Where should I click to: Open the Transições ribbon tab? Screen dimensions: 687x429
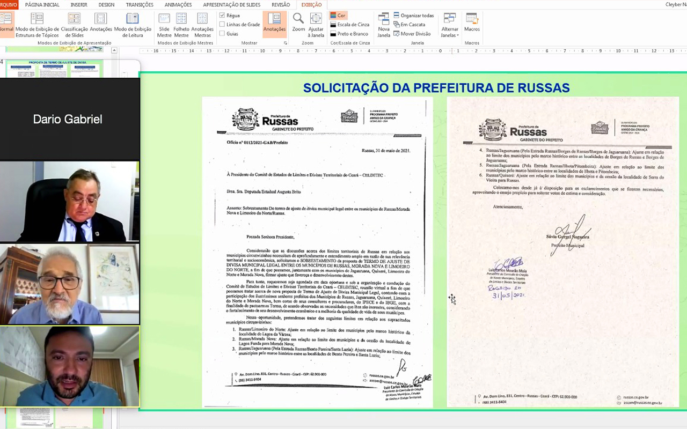tap(140, 5)
